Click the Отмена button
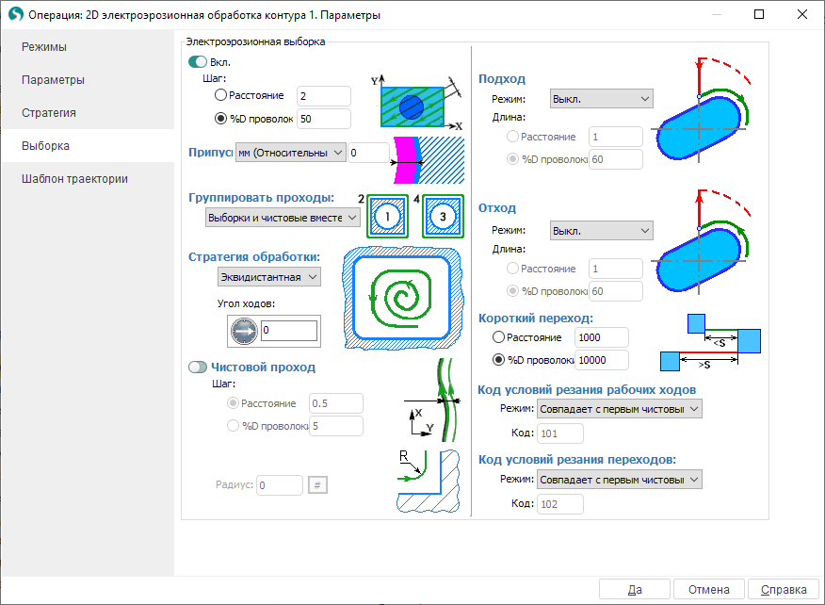Image resolution: width=825 pixels, height=605 pixels. [x=708, y=590]
